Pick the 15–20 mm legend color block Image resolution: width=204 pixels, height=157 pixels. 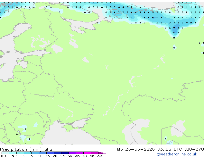coord(50,153)
